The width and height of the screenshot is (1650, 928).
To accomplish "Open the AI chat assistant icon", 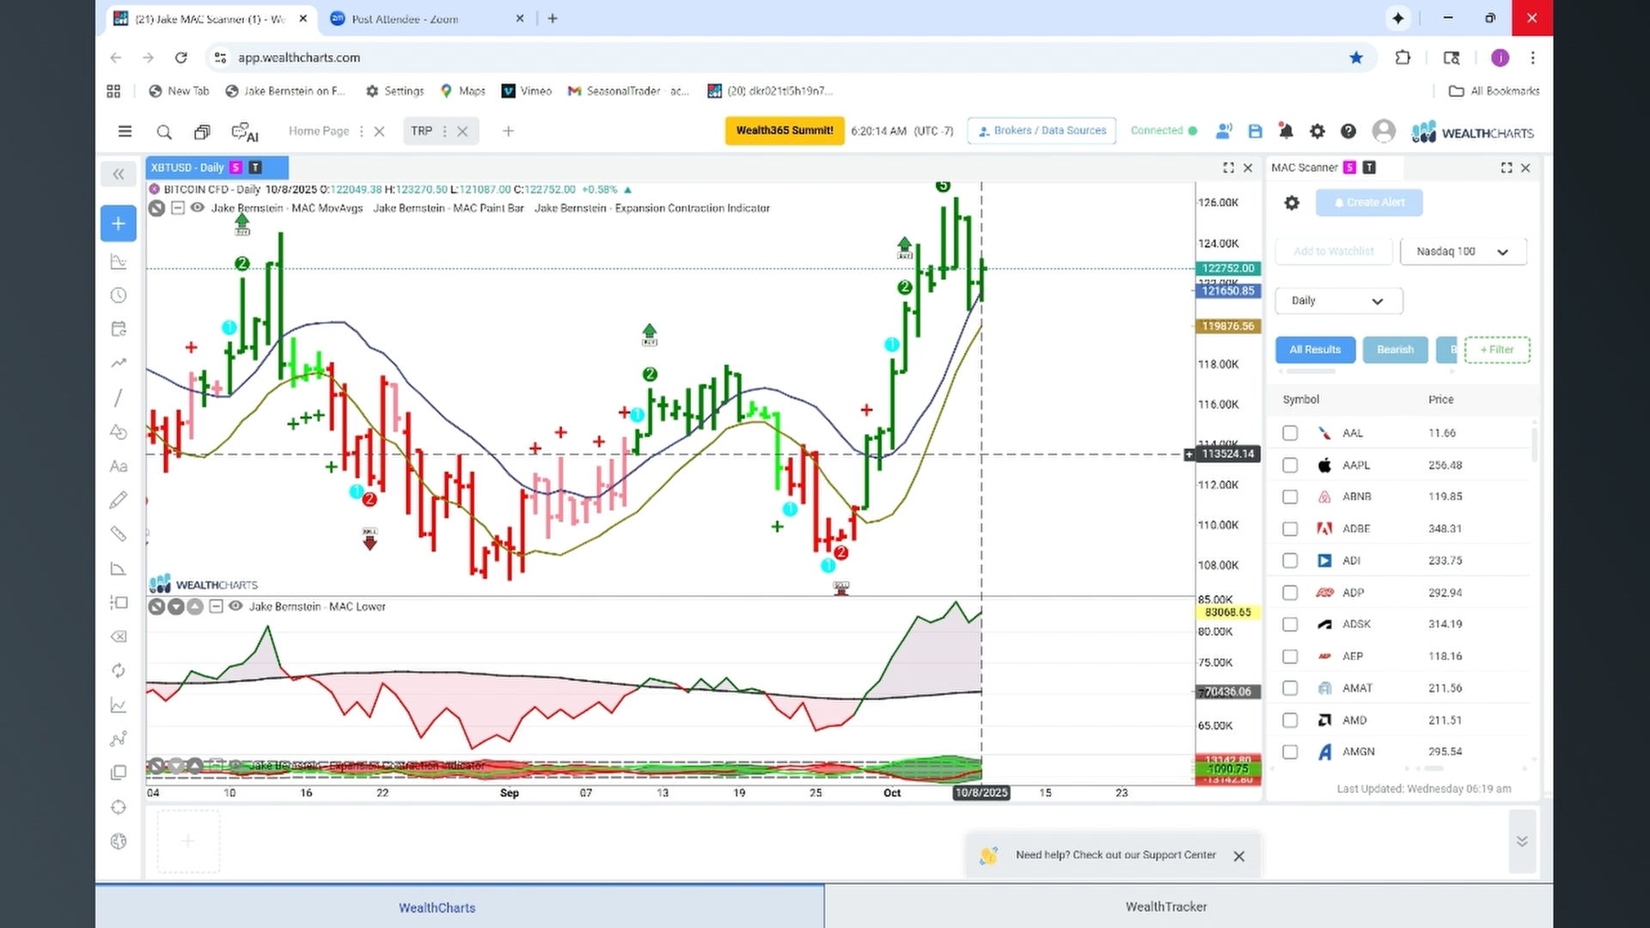I will tap(245, 131).
